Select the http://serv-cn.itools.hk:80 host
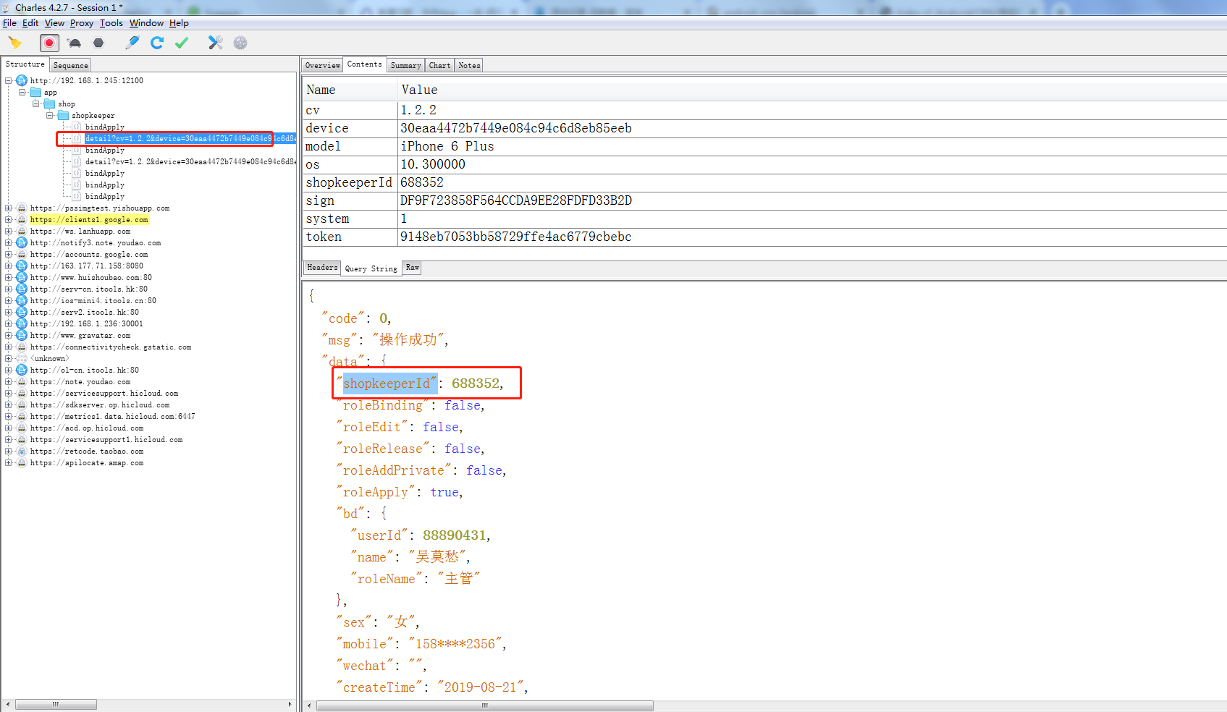Viewport: 1227px width, 712px height. pyautogui.click(x=88, y=289)
